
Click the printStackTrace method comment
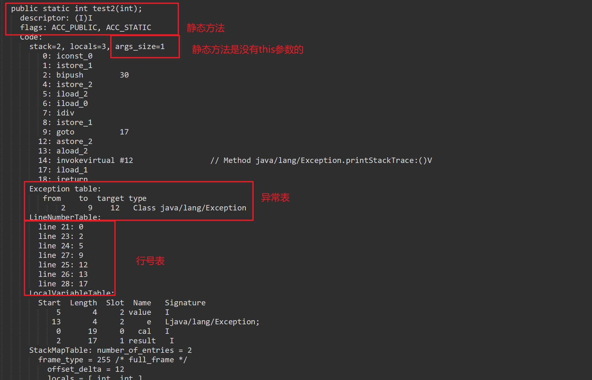click(x=321, y=160)
